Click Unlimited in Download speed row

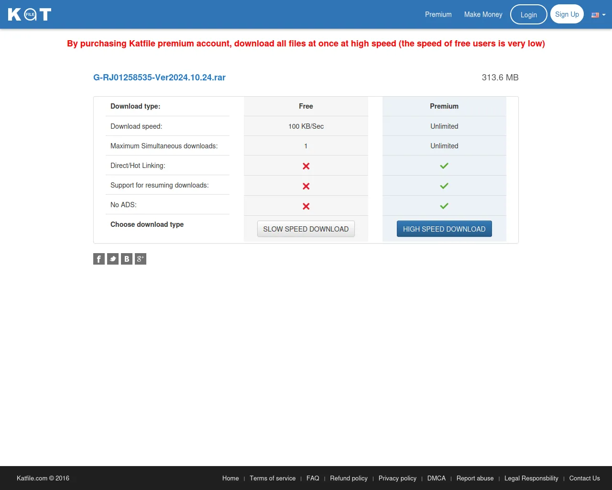(444, 126)
